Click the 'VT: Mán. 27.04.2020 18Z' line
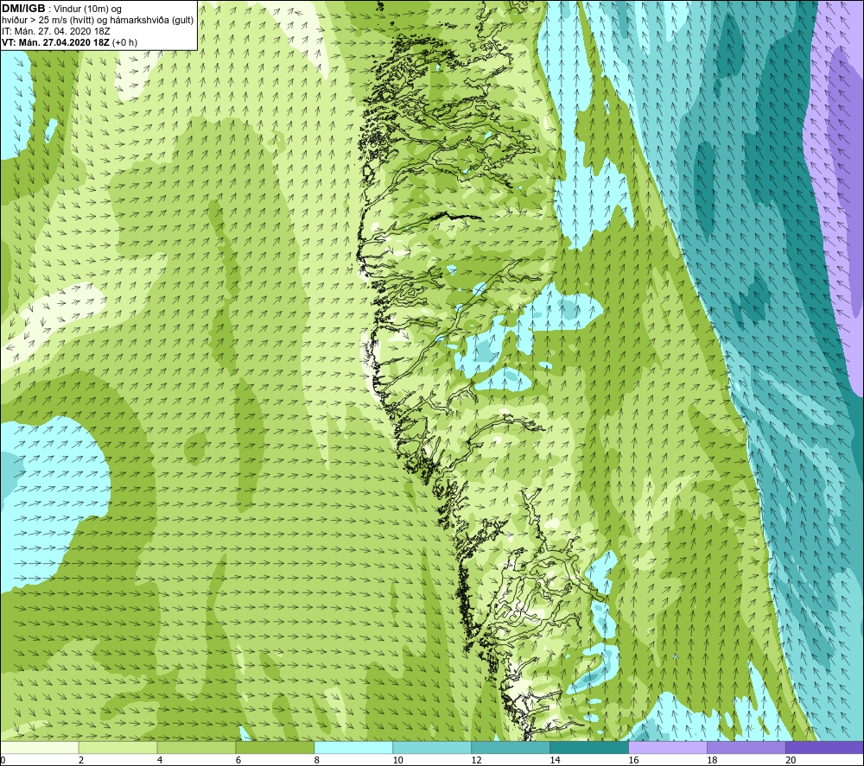This screenshot has height=766, width=864. click(55, 42)
